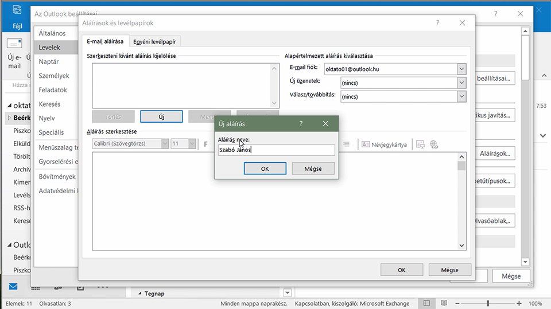Select Naptár in Outlook options sidebar
The image size is (551, 309).
coord(49,61)
